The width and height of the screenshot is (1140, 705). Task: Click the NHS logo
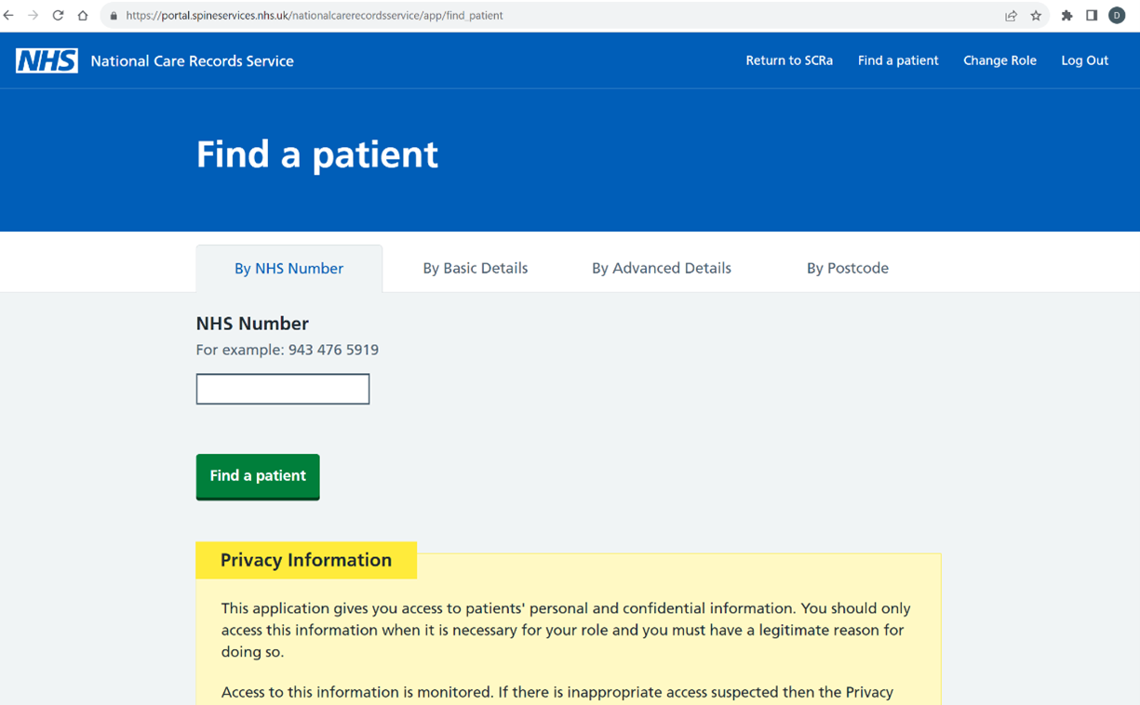point(47,61)
